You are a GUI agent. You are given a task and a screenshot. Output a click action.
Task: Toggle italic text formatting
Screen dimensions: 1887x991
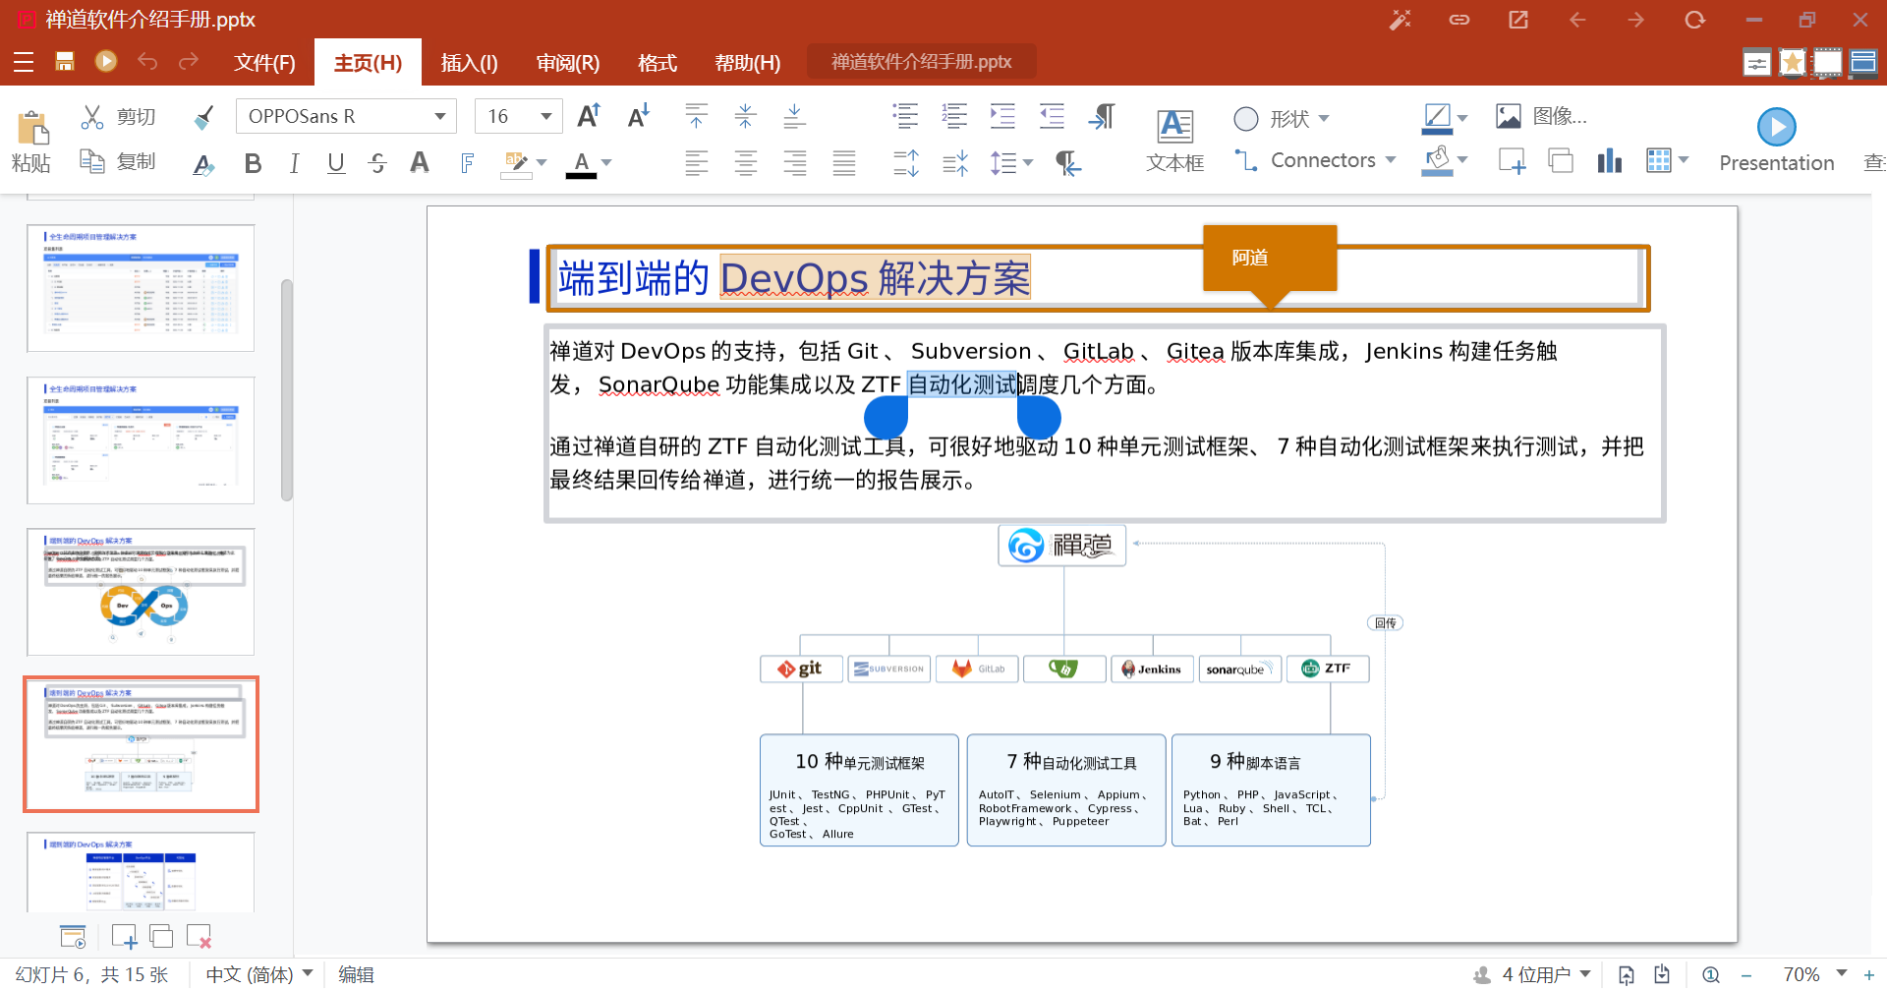coord(294,163)
